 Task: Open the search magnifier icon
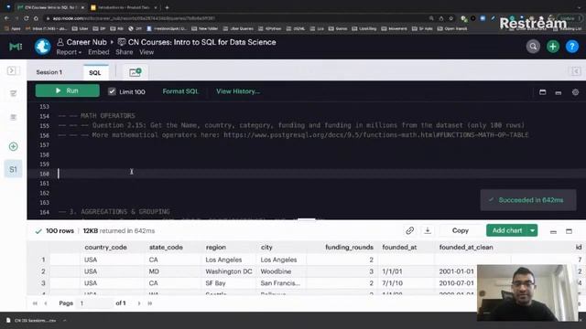(533, 47)
